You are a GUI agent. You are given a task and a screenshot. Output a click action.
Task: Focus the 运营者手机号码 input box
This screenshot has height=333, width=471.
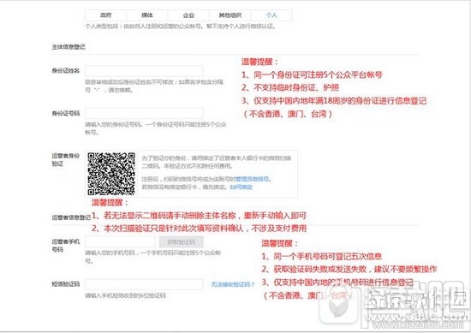120,242
